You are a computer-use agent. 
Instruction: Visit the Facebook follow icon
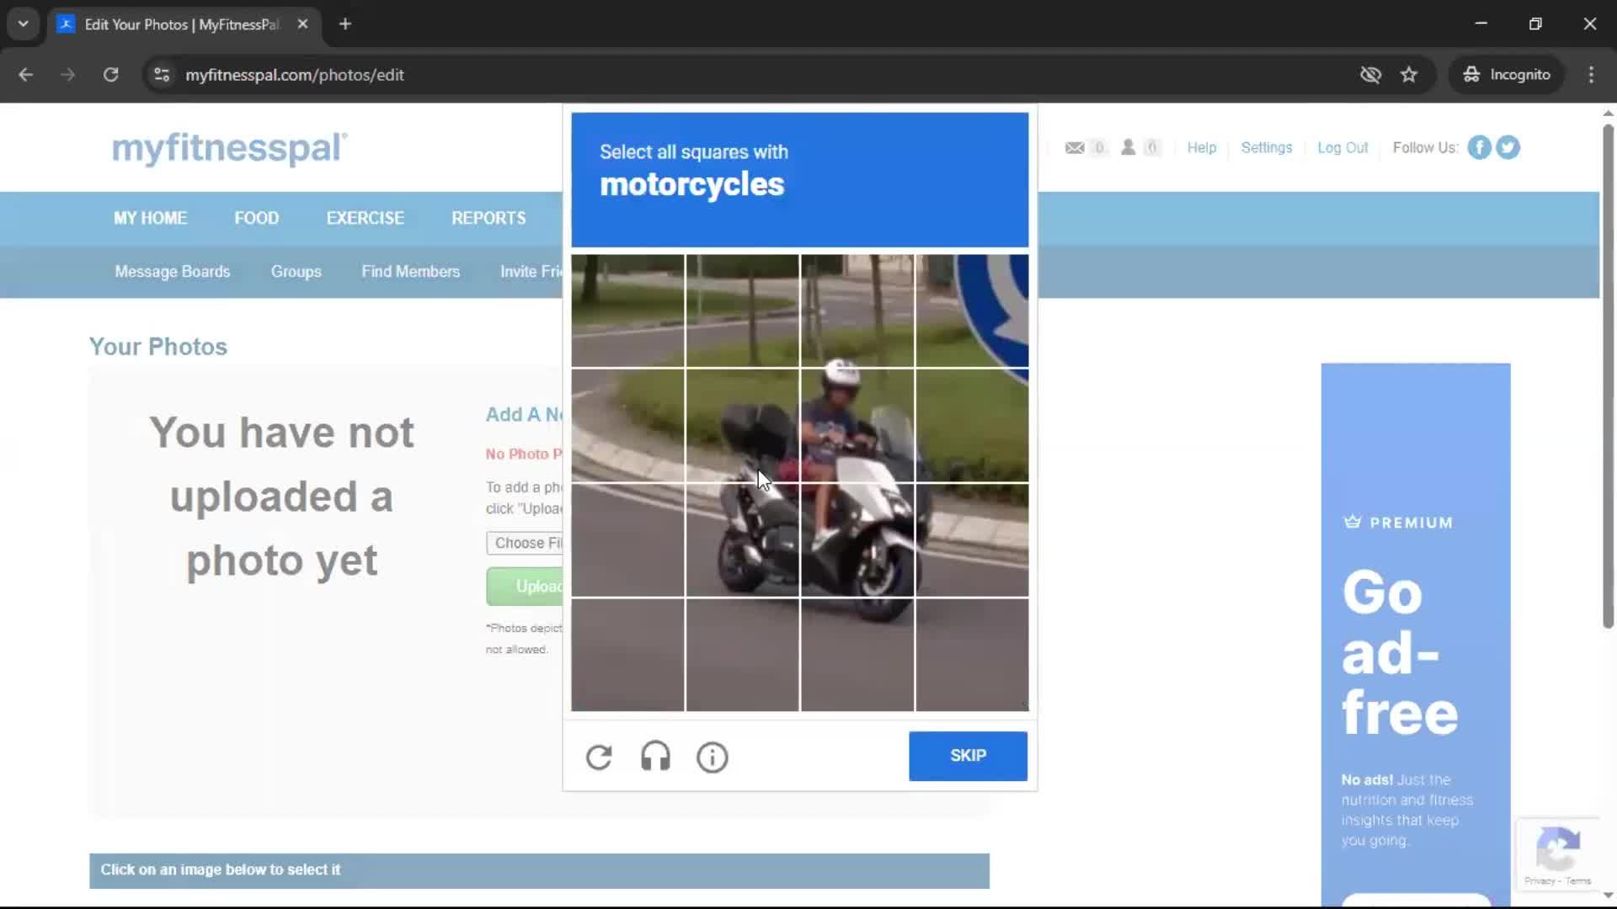click(x=1479, y=147)
